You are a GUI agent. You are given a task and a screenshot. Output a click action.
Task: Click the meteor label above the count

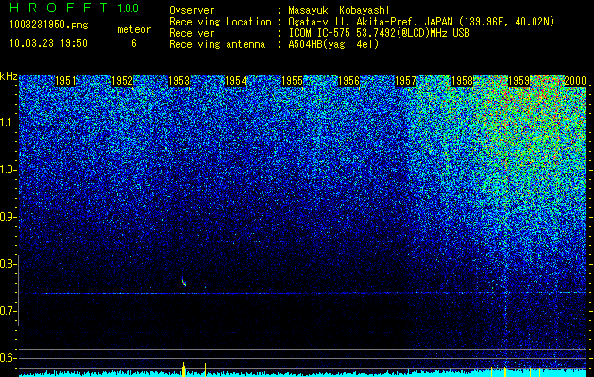point(134,30)
